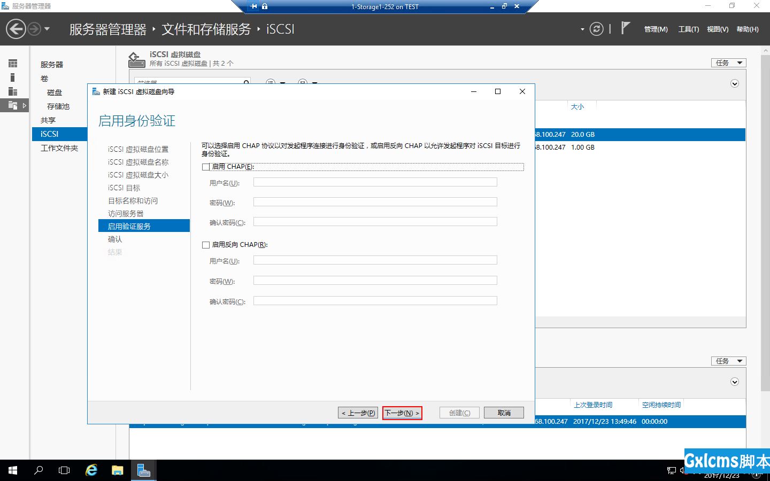Collapse the iSCSI virtual disks panel chevron

click(735, 83)
